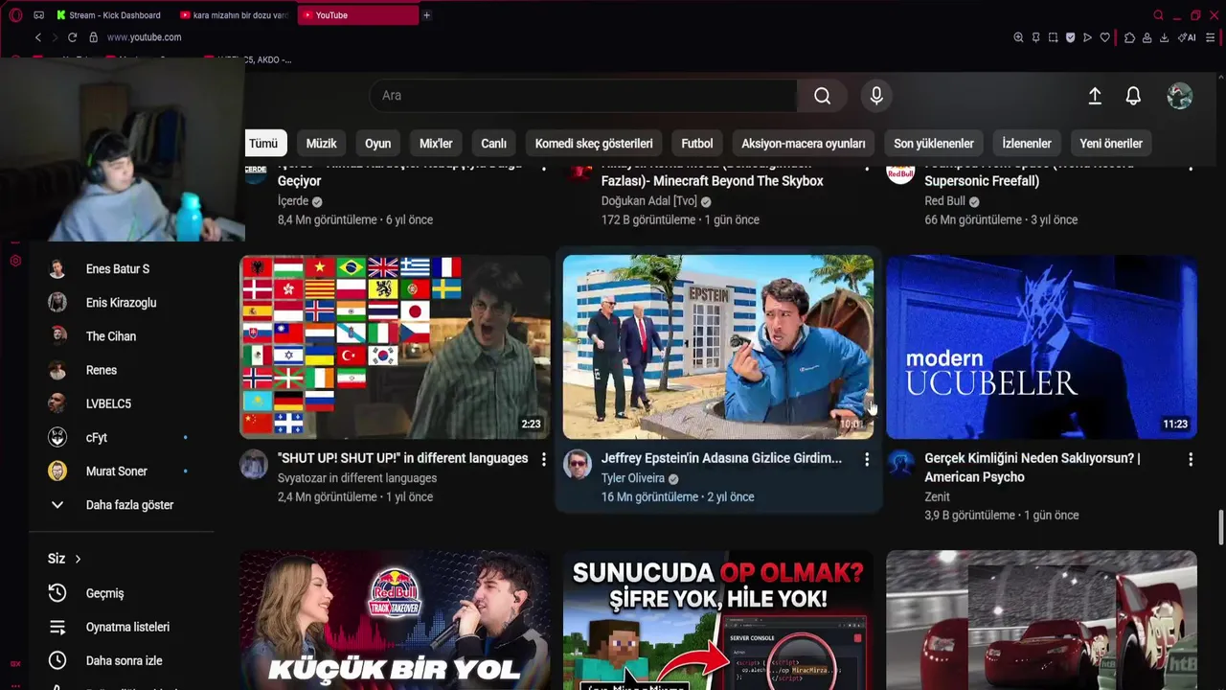Viewport: 1226px width, 690px height.
Task: Open YouTube notifications bell
Action: [1133, 96]
